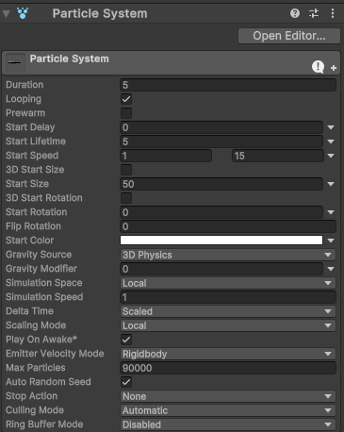Open the Stop Action dropdown
Screen dimensions: 344x432
pyautogui.click(x=228, y=396)
